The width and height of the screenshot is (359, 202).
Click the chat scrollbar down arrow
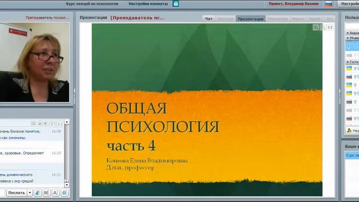(67, 185)
